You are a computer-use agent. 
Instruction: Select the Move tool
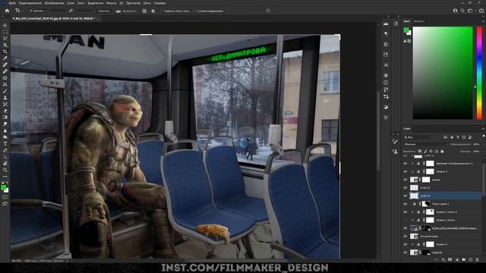point(5,25)
